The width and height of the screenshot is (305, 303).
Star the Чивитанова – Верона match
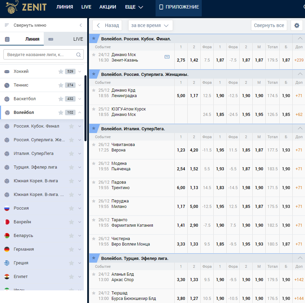coord(94,145)
